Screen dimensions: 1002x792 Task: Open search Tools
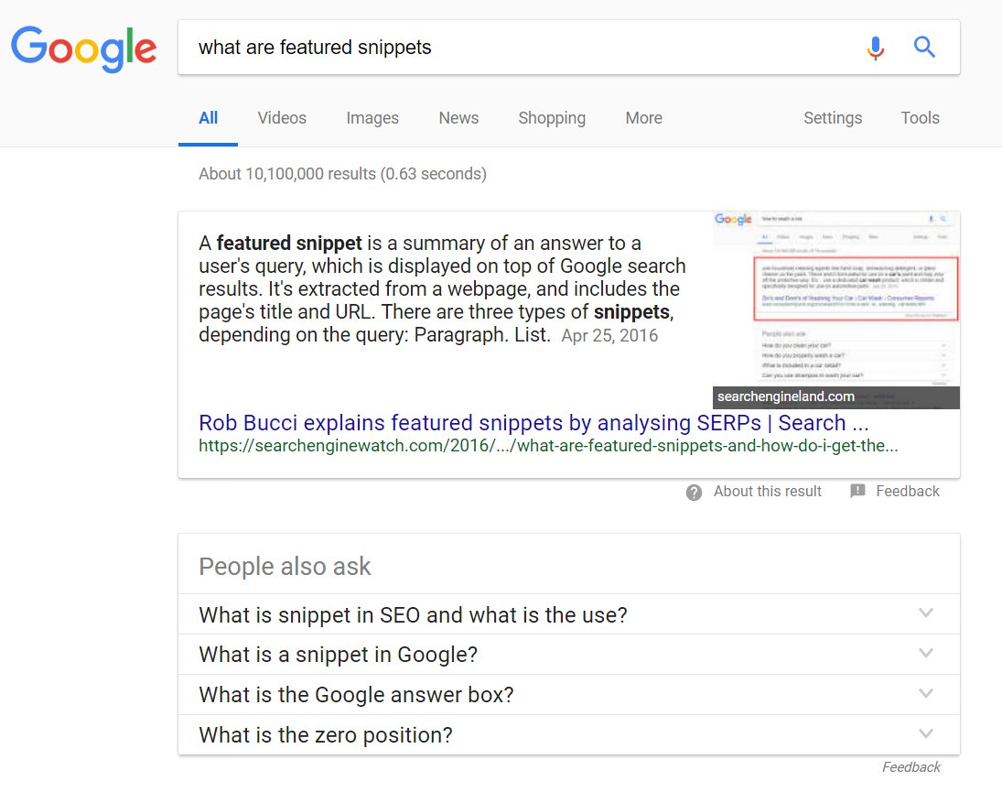[921, 118]
